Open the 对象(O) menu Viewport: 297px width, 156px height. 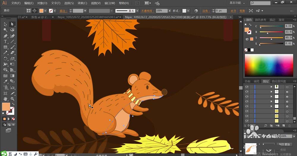[x=42, y=3]
